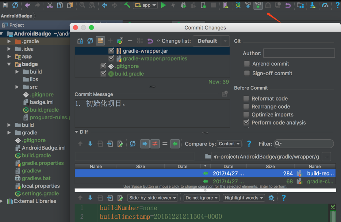
Task: Click the Author input field
Action: click(x=299, y=53)
